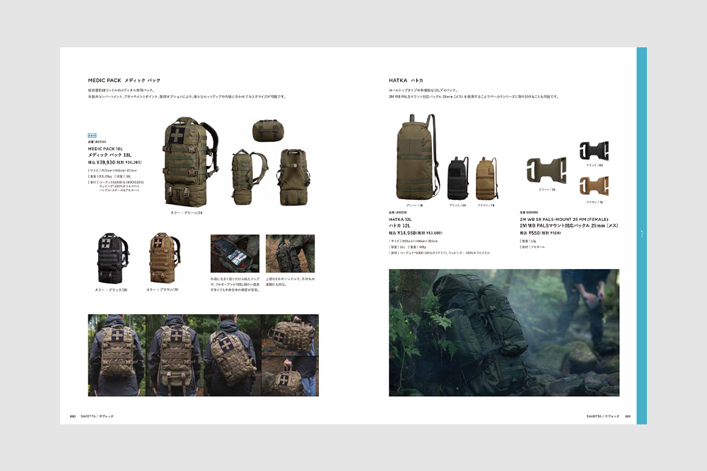Viewport: 707px width, 471px height.
Task: Pick the brown Hatka backpack variant
Action: pos(486,179)
